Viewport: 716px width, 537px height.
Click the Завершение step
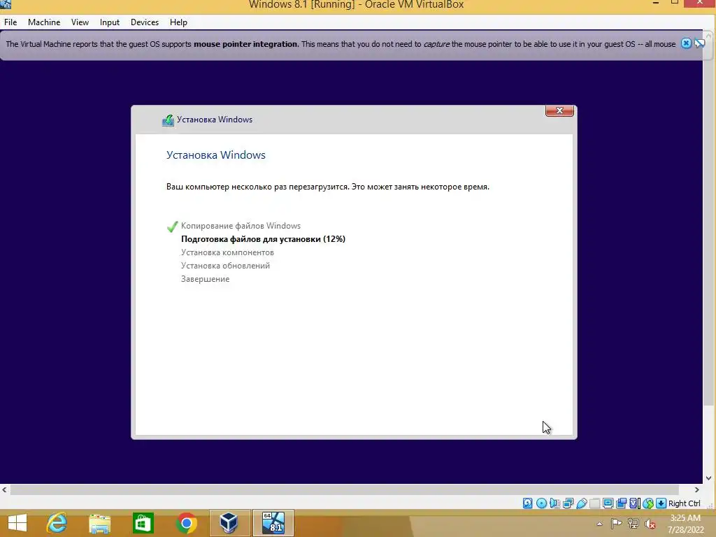205,279
